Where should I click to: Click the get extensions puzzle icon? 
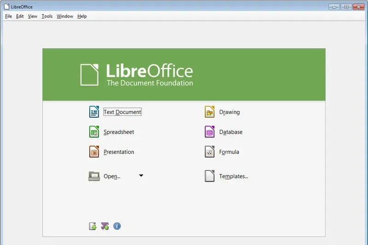tap(105, 226)
